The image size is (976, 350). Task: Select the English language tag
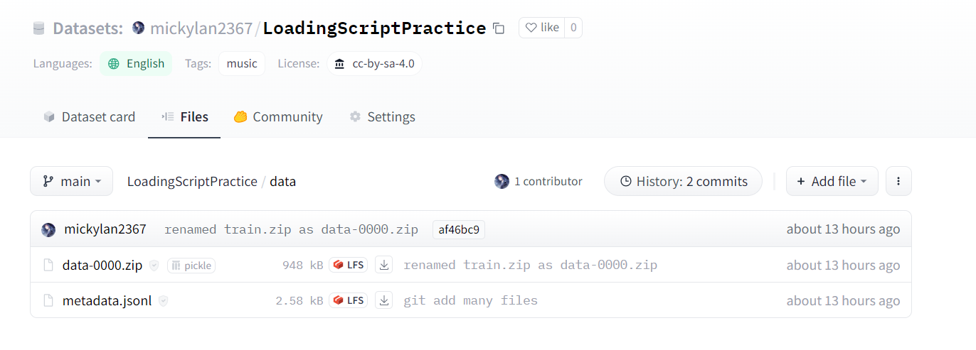pos(136,63)
